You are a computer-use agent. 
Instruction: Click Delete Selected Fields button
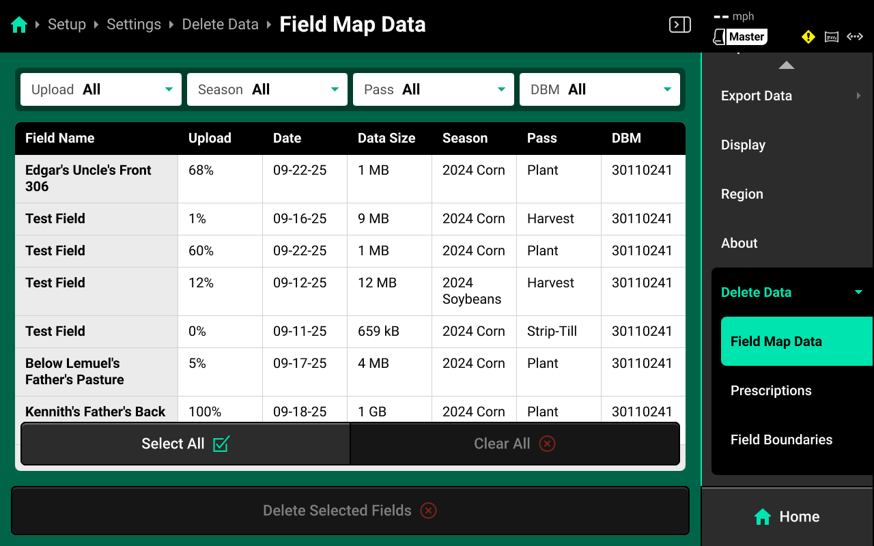coord(350,511)
